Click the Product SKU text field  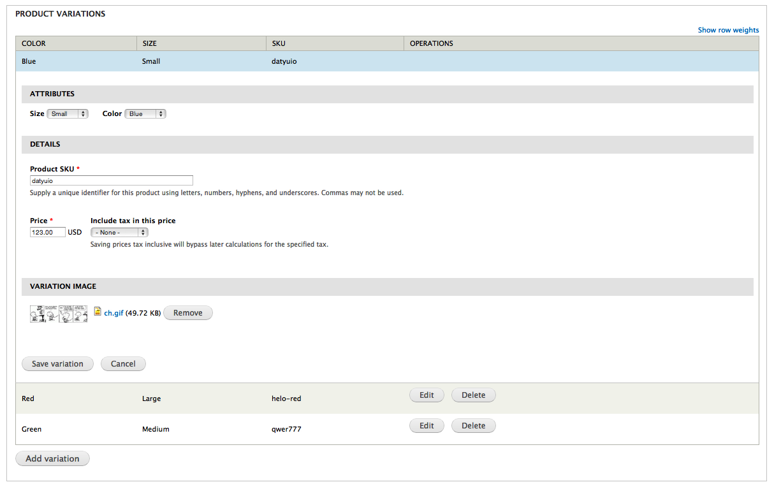pos(112,180)
